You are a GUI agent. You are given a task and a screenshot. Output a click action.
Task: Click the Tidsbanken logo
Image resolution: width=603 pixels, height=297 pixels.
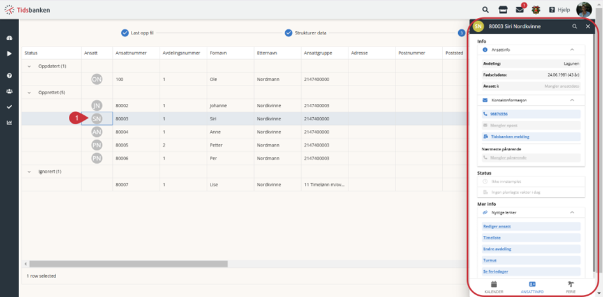click(x=27, y=10)
